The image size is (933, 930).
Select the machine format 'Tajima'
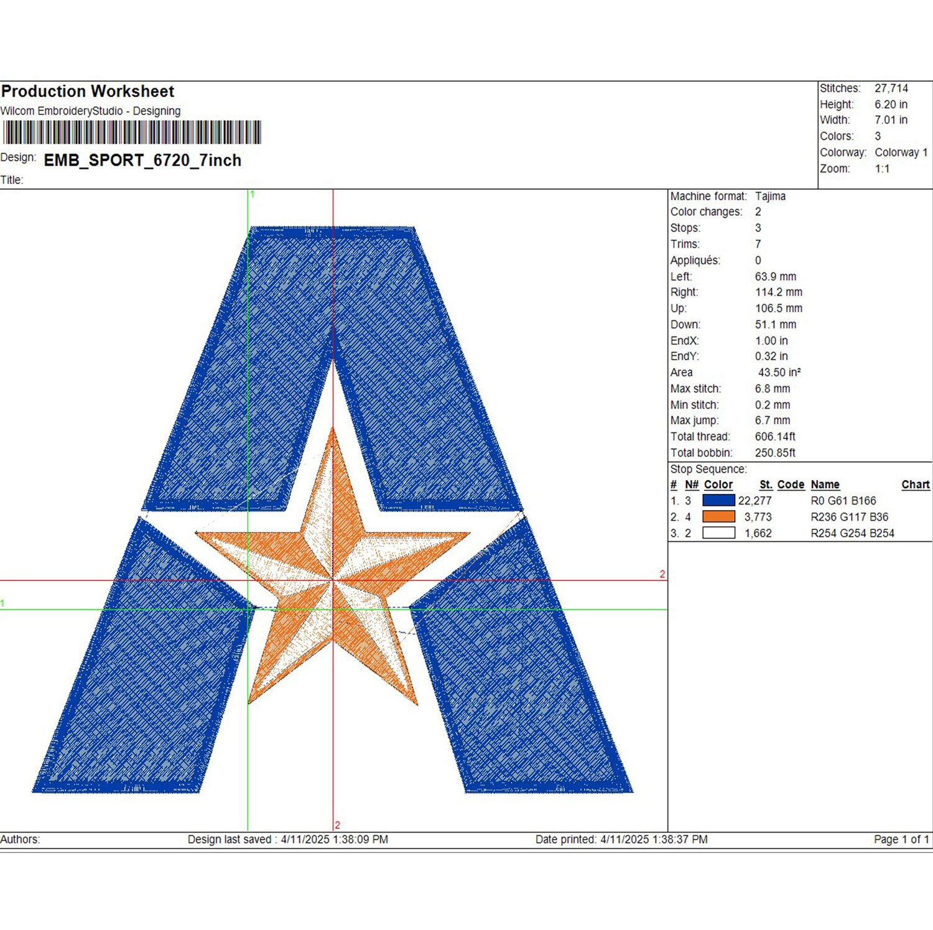point(770,196)
